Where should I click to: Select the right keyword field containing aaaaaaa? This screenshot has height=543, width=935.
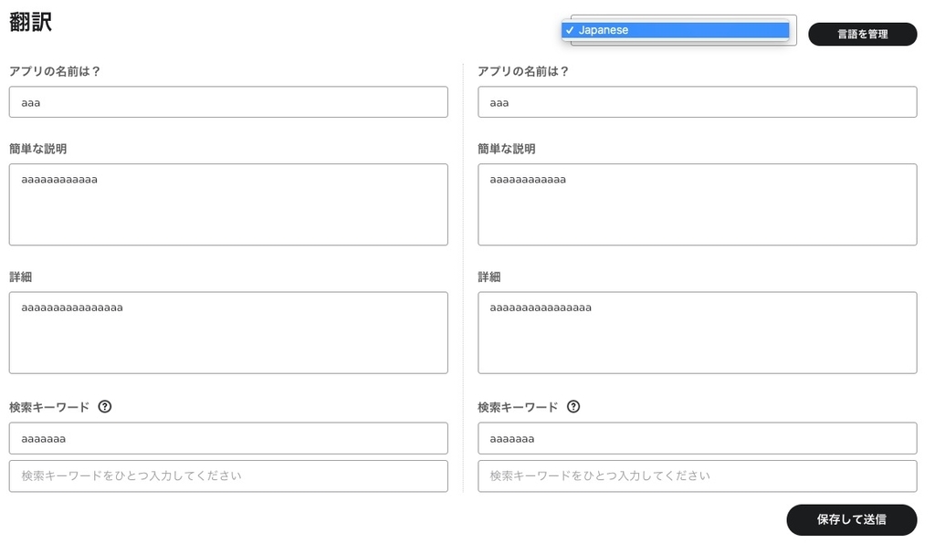pos(696,438)
